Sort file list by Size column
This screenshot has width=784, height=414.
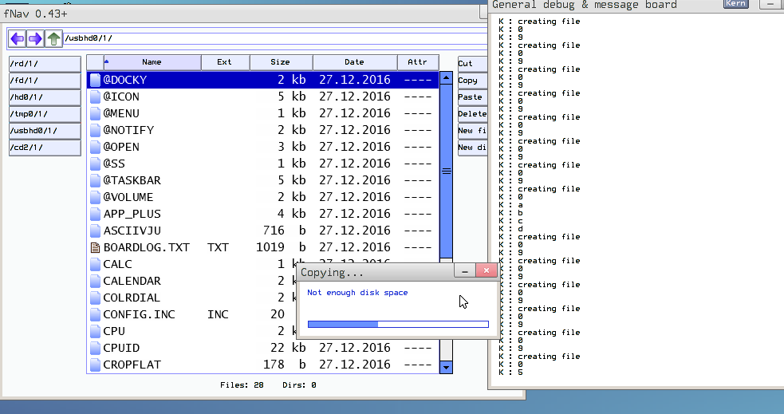point(280,62)
